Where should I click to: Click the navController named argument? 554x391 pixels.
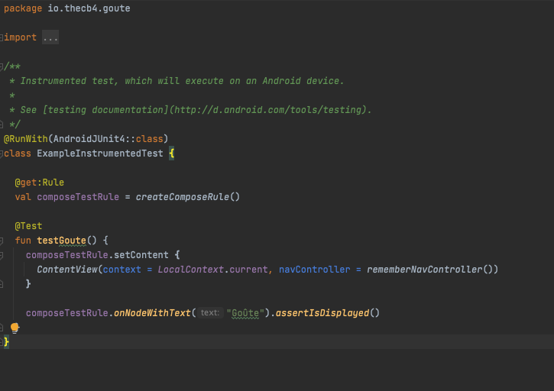(x=315, y=270)
